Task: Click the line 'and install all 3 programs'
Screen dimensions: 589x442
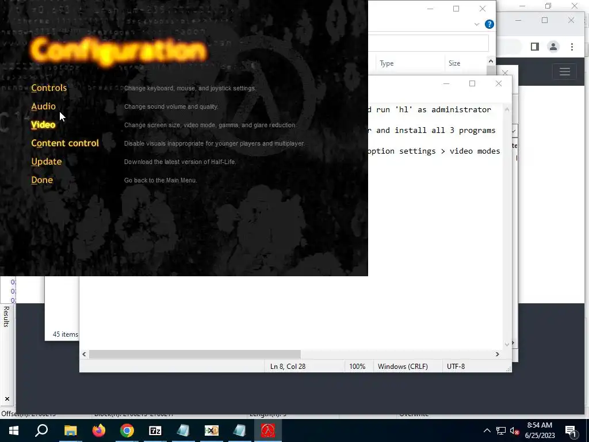Action: 436,131
